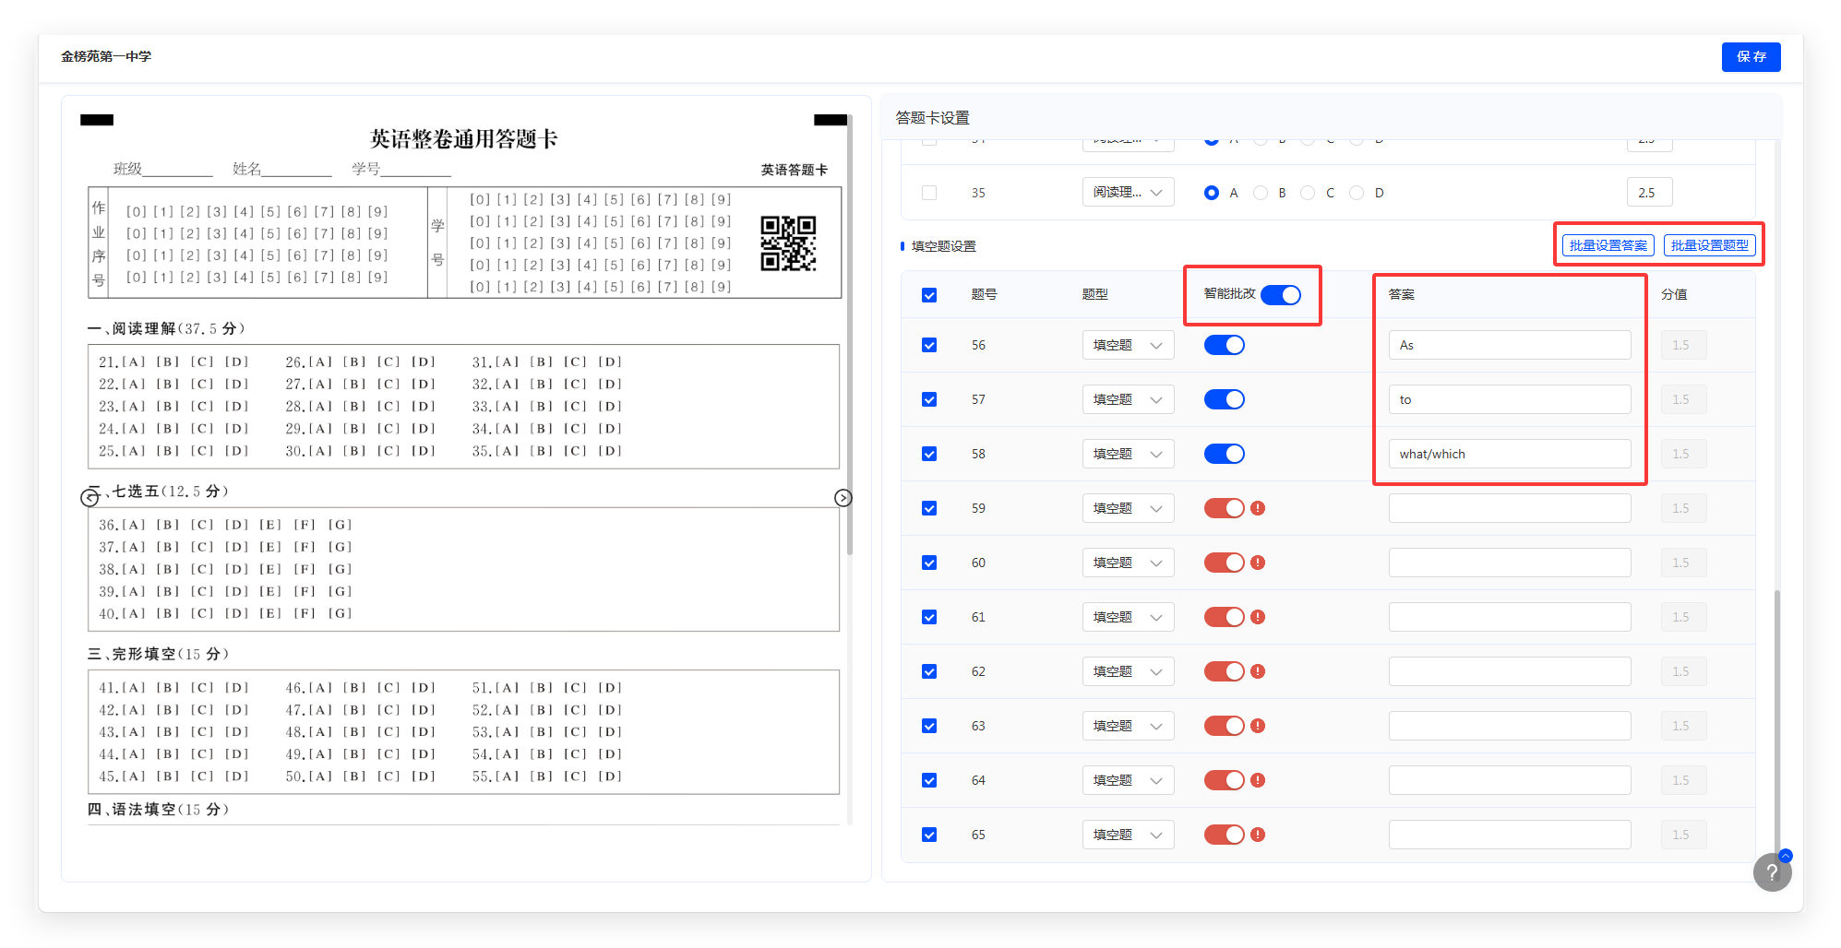The height and width of the screenshot is (948, 1841).
Task: Enable smart grading for question 59
Action: (x=1225, y=508)
